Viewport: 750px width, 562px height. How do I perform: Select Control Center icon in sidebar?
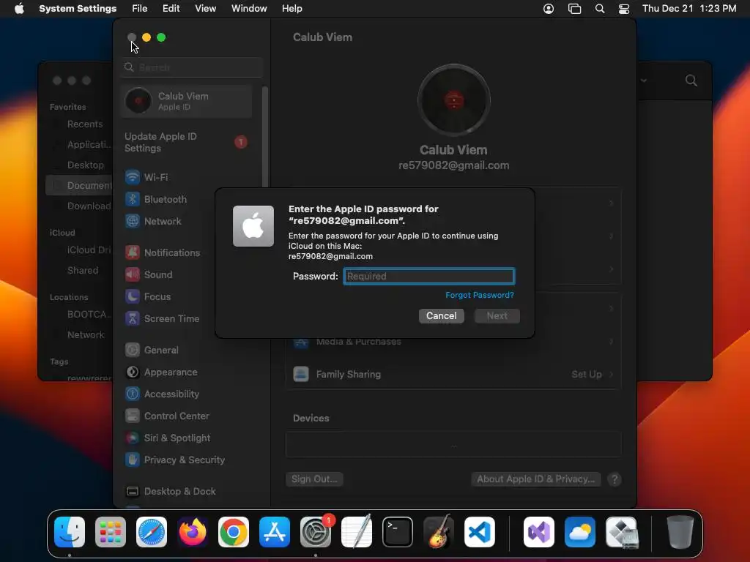click(x=133, y=416)
